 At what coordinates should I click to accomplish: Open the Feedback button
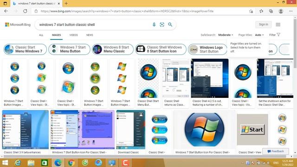pos(276,151)
